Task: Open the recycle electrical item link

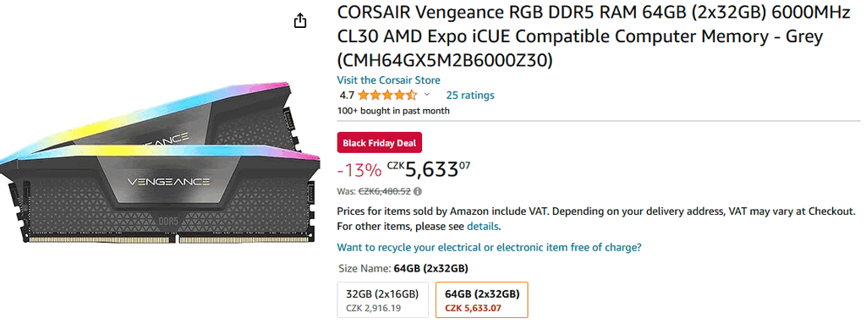Action: click(x=490, y=247)
